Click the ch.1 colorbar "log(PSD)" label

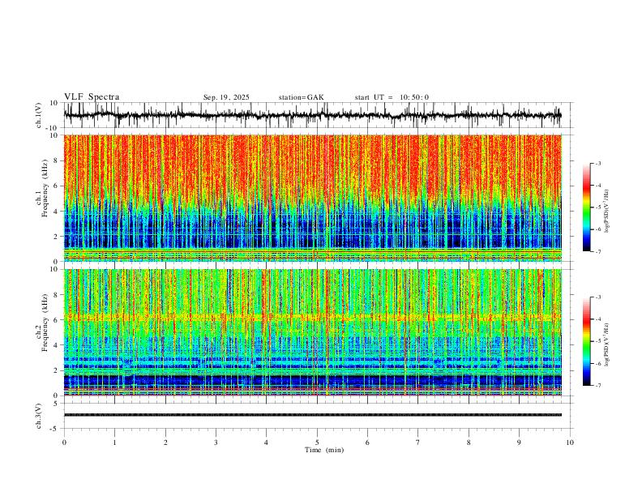[606, 212]
